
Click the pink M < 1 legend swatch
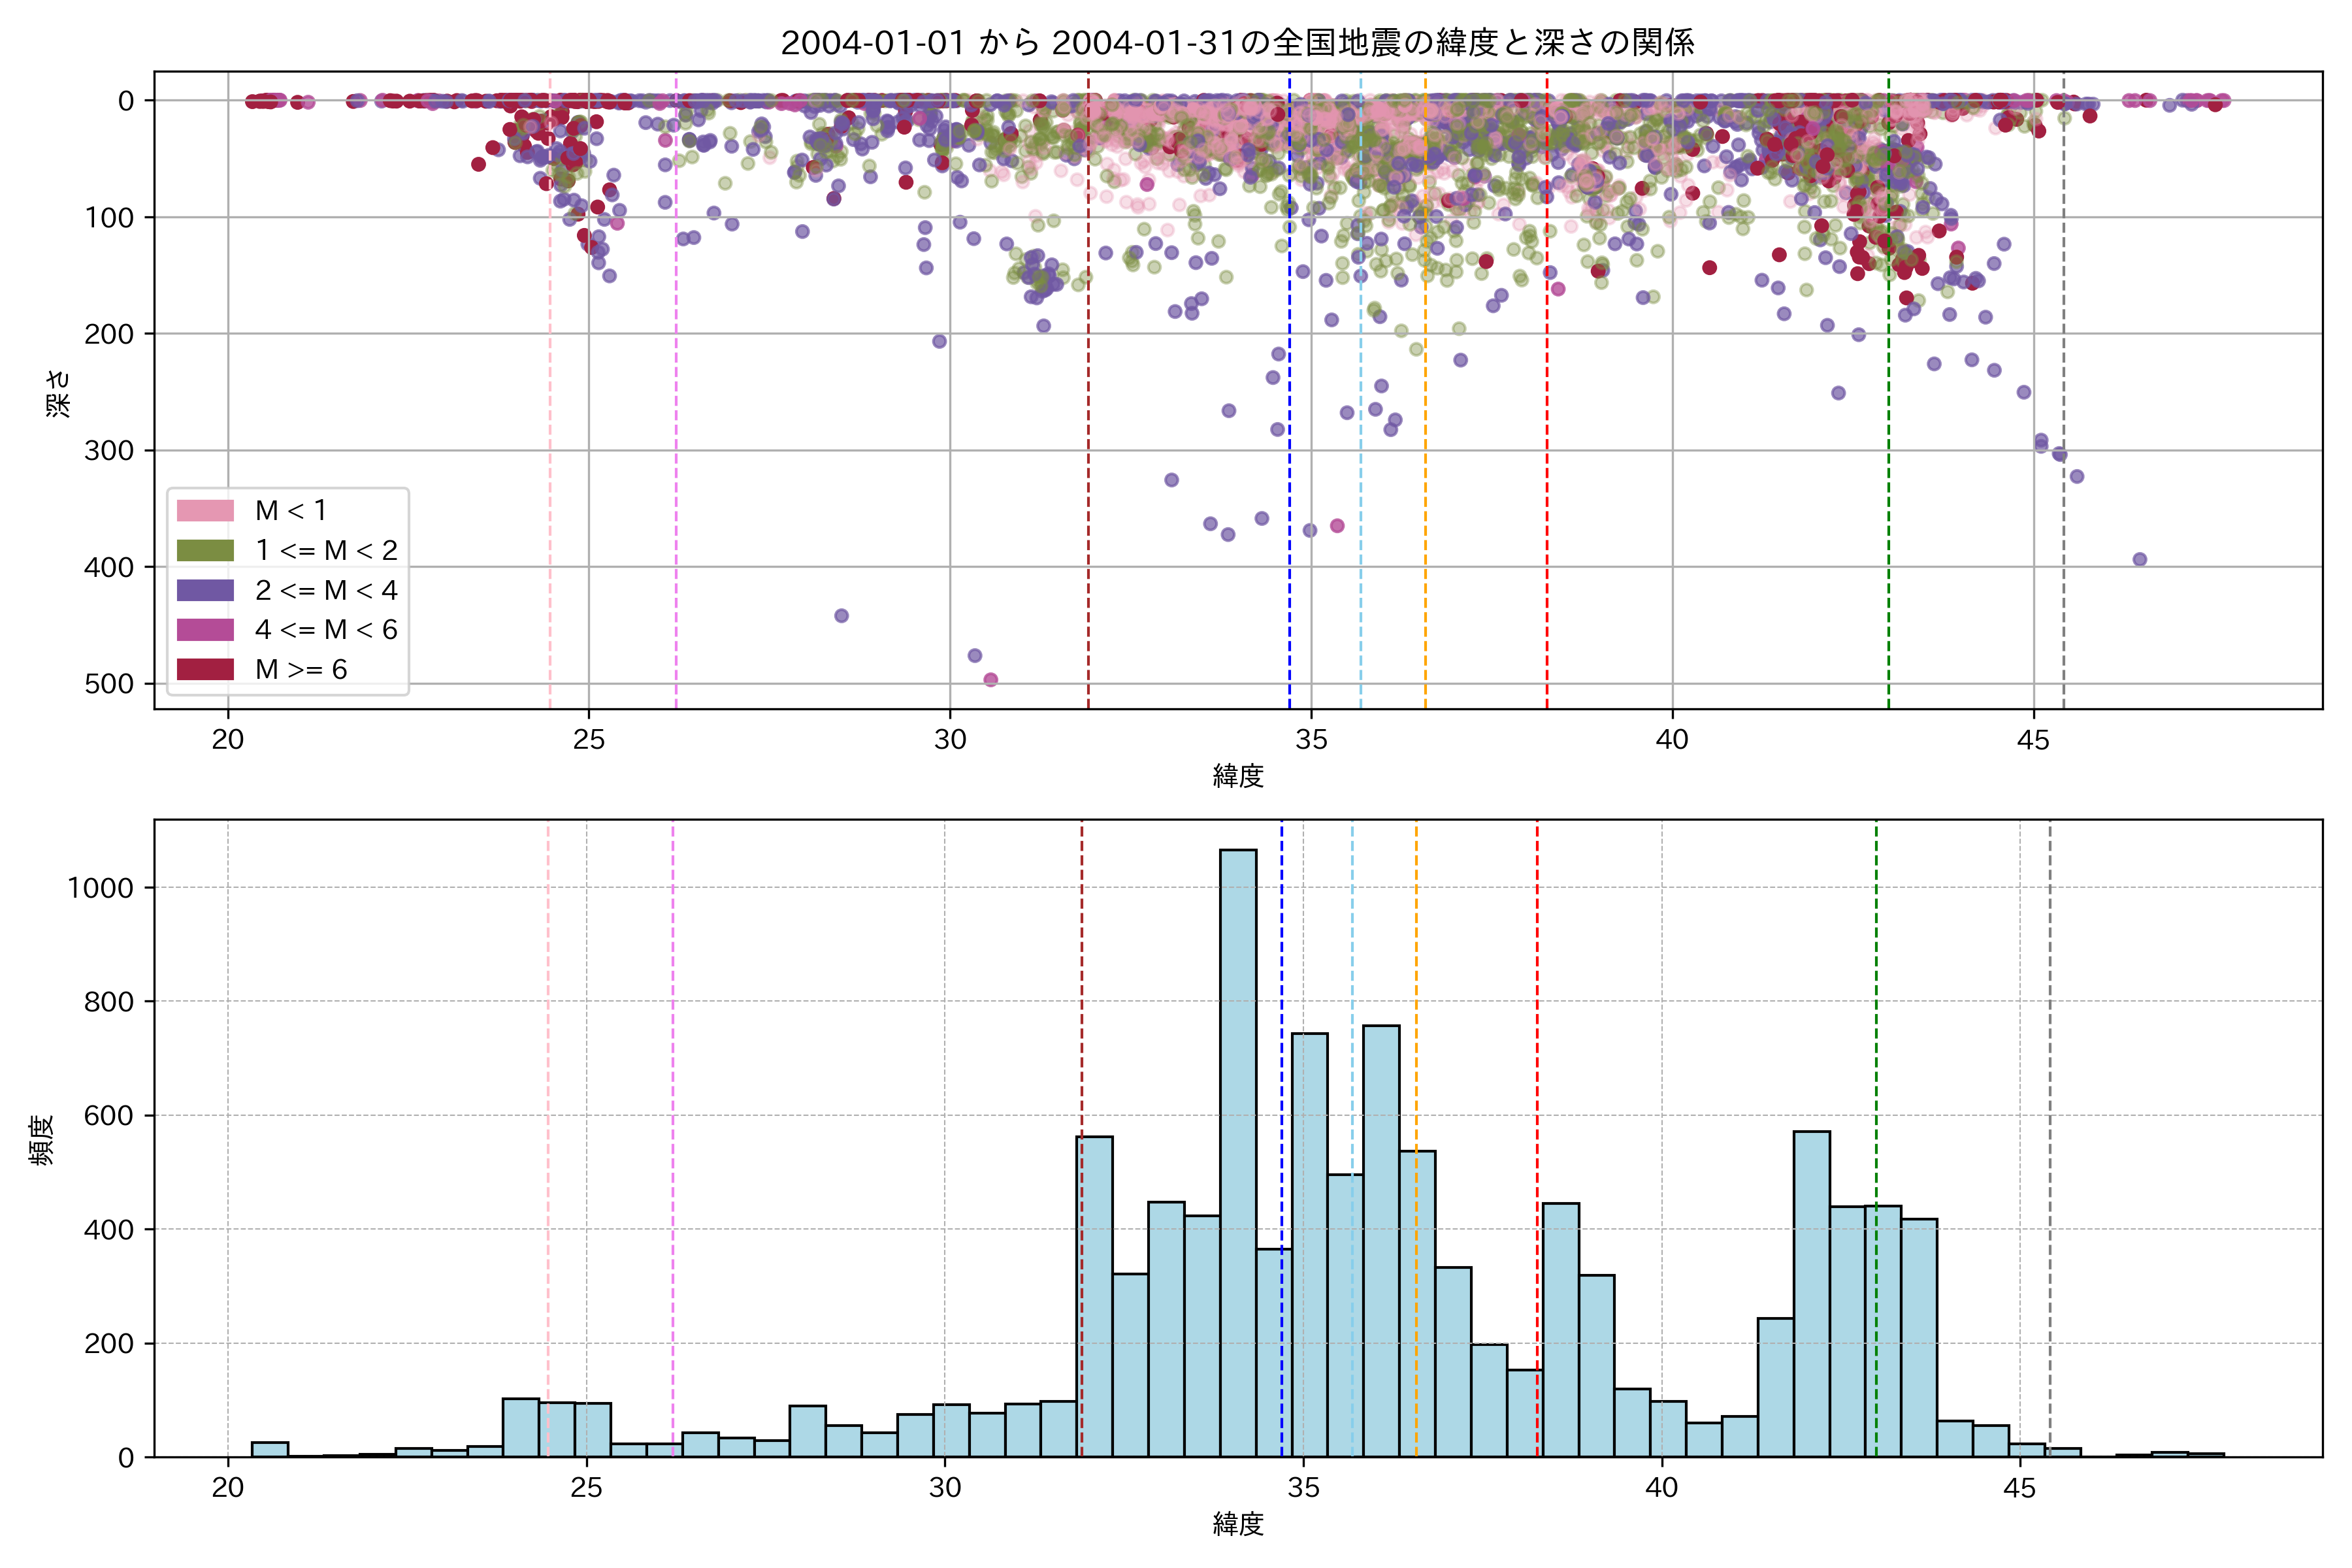pos(205,510)
